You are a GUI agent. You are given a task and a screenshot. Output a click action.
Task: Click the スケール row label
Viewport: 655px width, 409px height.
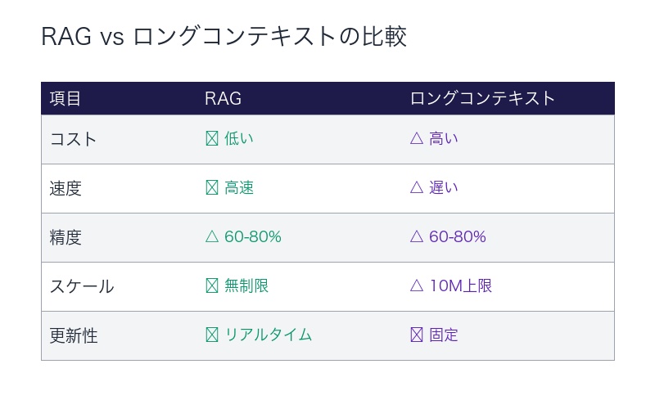coord(81,286)
